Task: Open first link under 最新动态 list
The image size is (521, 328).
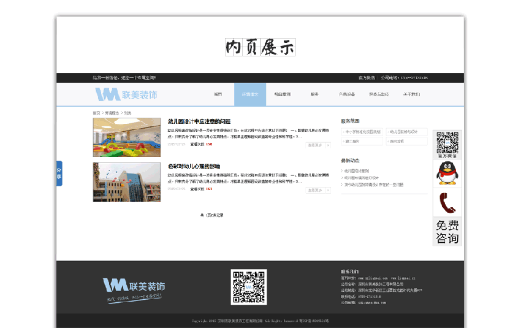Action: 357,171
